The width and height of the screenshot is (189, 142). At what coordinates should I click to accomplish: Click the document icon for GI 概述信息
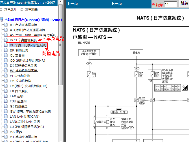coord(6,106)
